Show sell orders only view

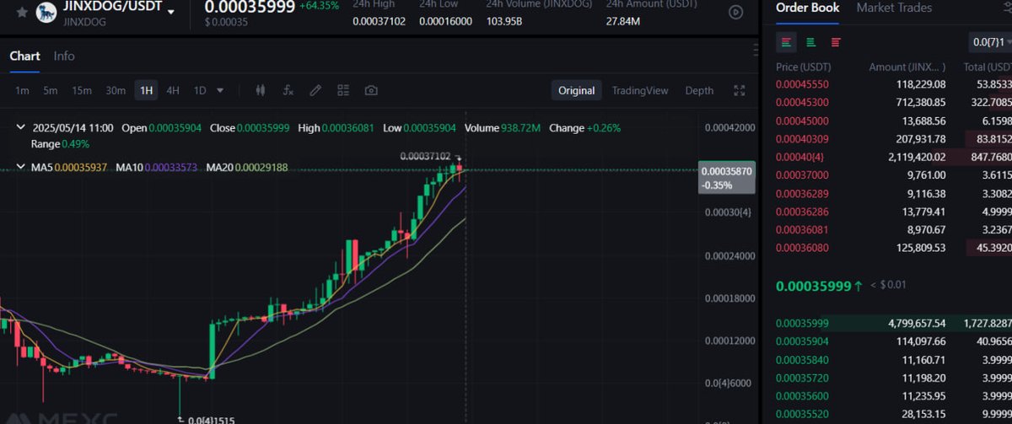(836, 41)
